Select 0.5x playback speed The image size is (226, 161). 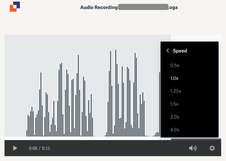[175, 65]
